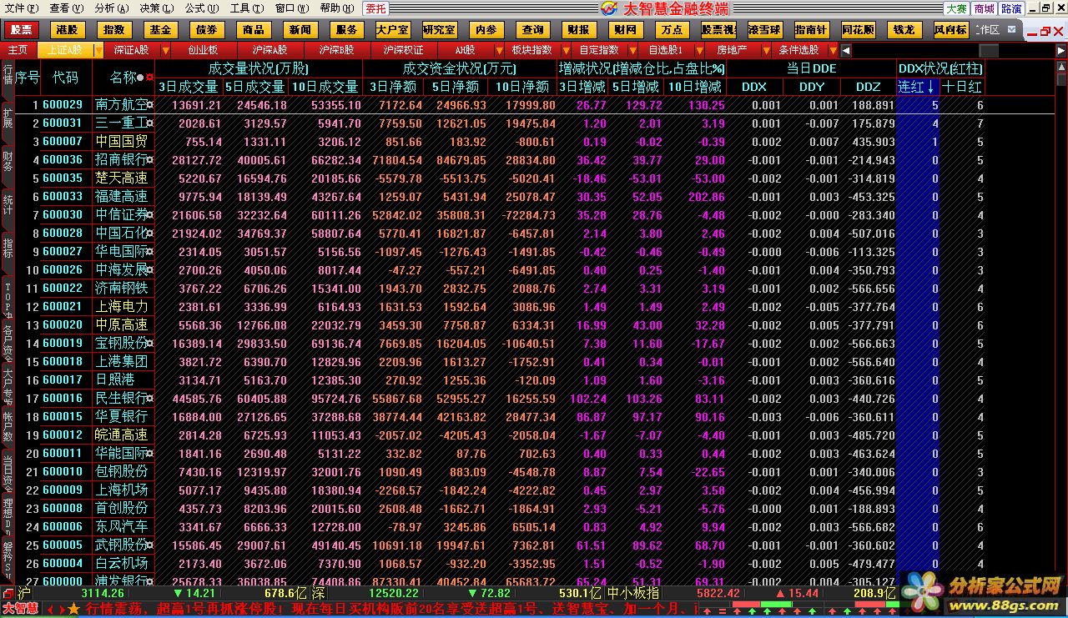Open the 风向标 toolbar button
This screenshot has height=618, width=1068.
(x=951, y=30)
